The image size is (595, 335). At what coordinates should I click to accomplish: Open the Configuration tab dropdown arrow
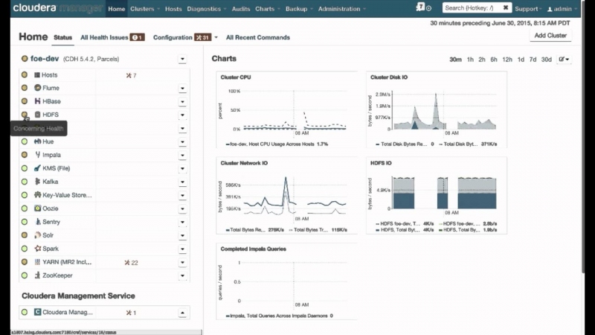[x=216, y=37]
